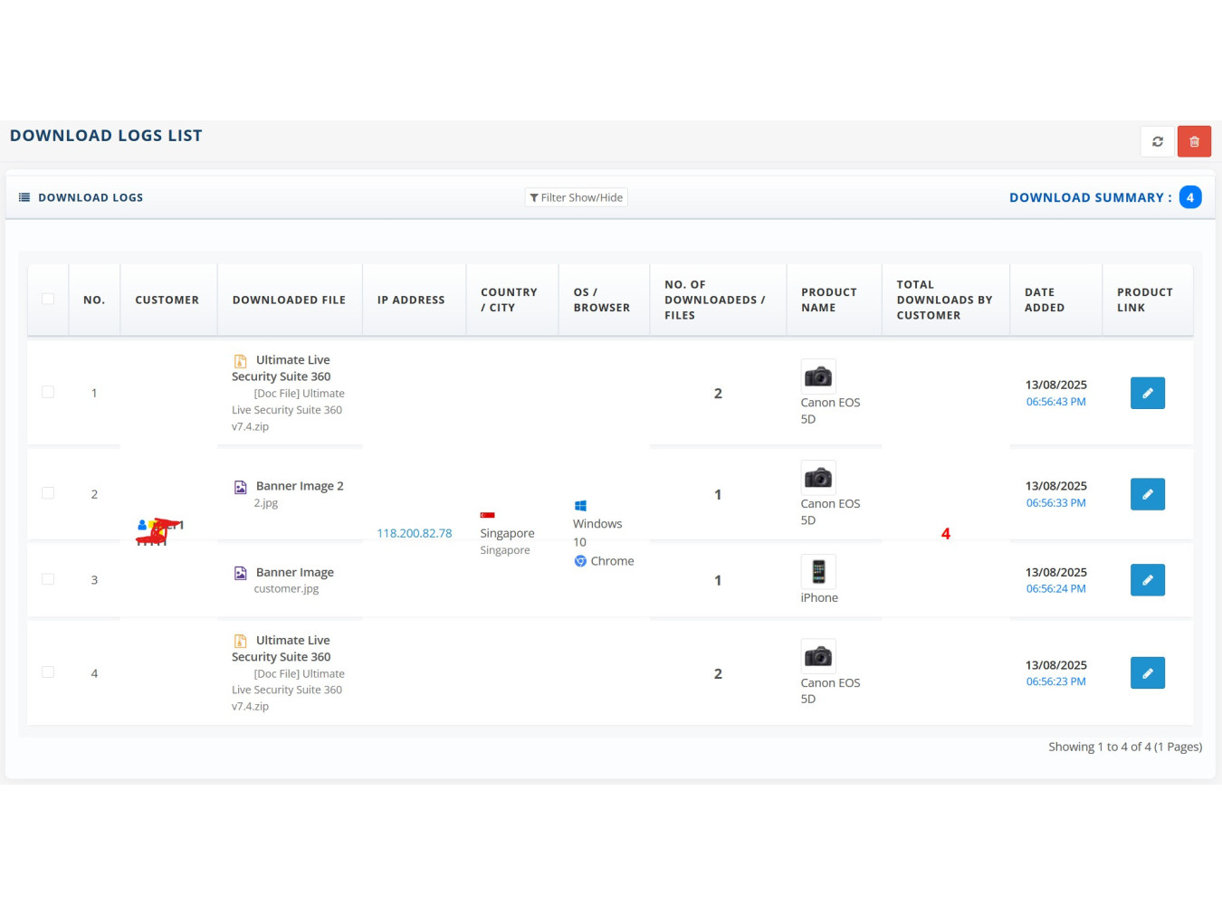Toggle Filter Show/Hide button
Viewport: 1222px width, 905px height.
click(x=577, y=197)
